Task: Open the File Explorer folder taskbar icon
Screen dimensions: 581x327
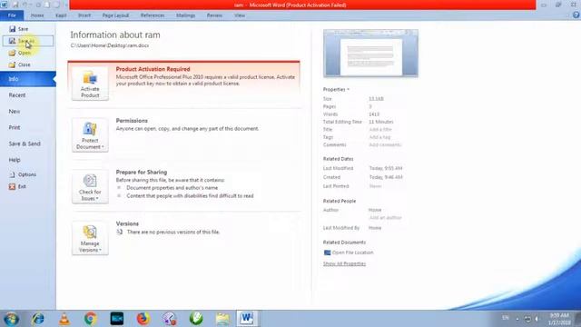Action: coord(222,319)
